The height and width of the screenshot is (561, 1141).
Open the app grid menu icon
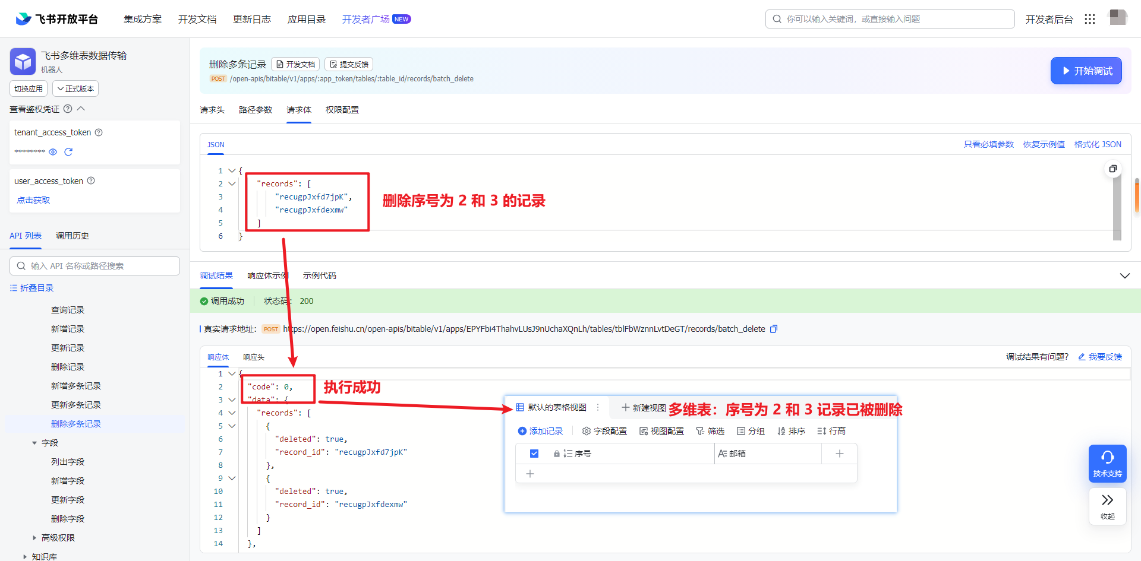[1089, 19]
